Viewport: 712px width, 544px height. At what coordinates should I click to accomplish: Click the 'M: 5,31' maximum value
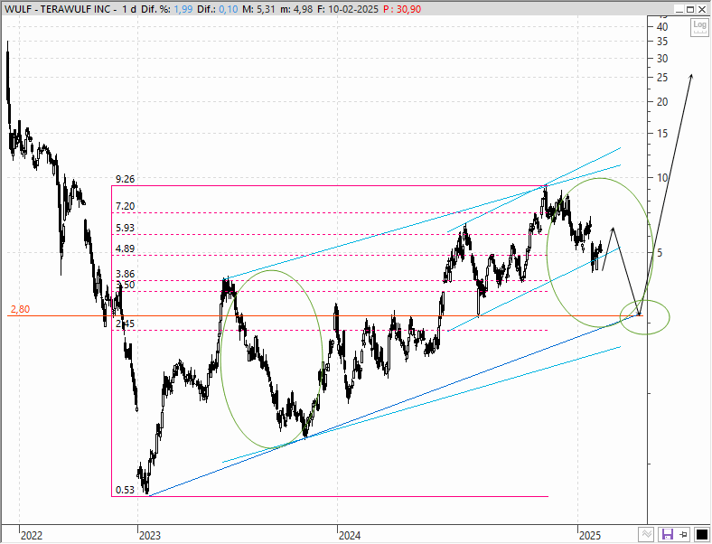click(258, 10)
